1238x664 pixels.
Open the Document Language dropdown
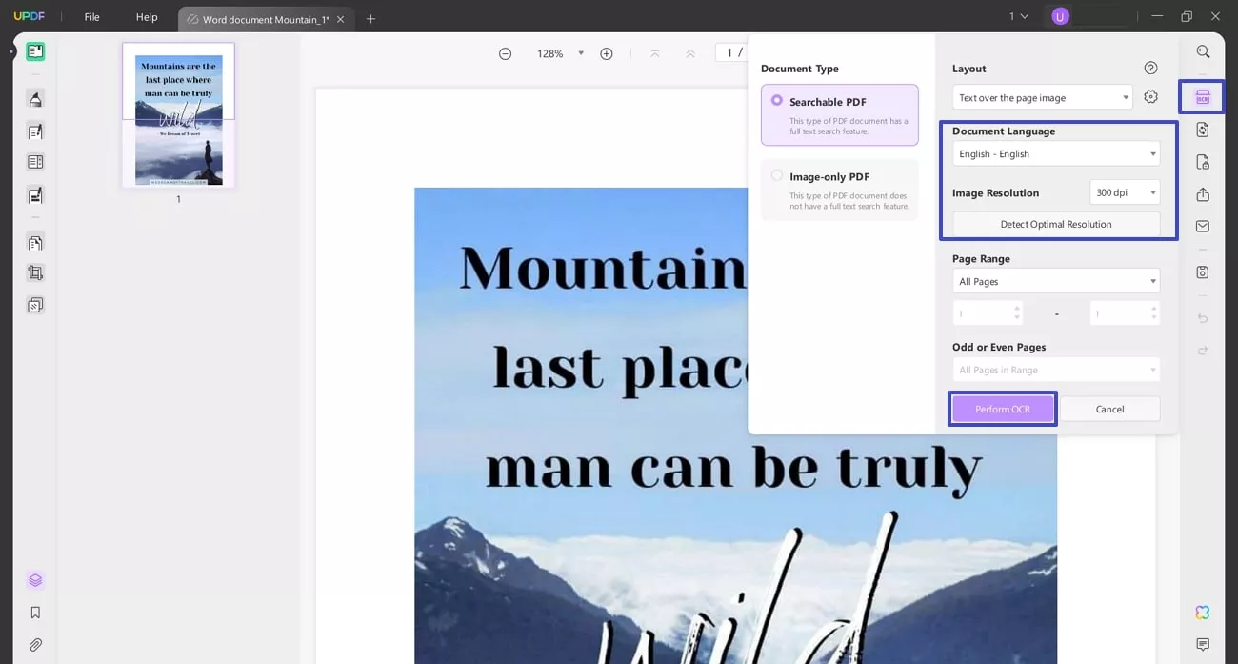[1056, 153]
